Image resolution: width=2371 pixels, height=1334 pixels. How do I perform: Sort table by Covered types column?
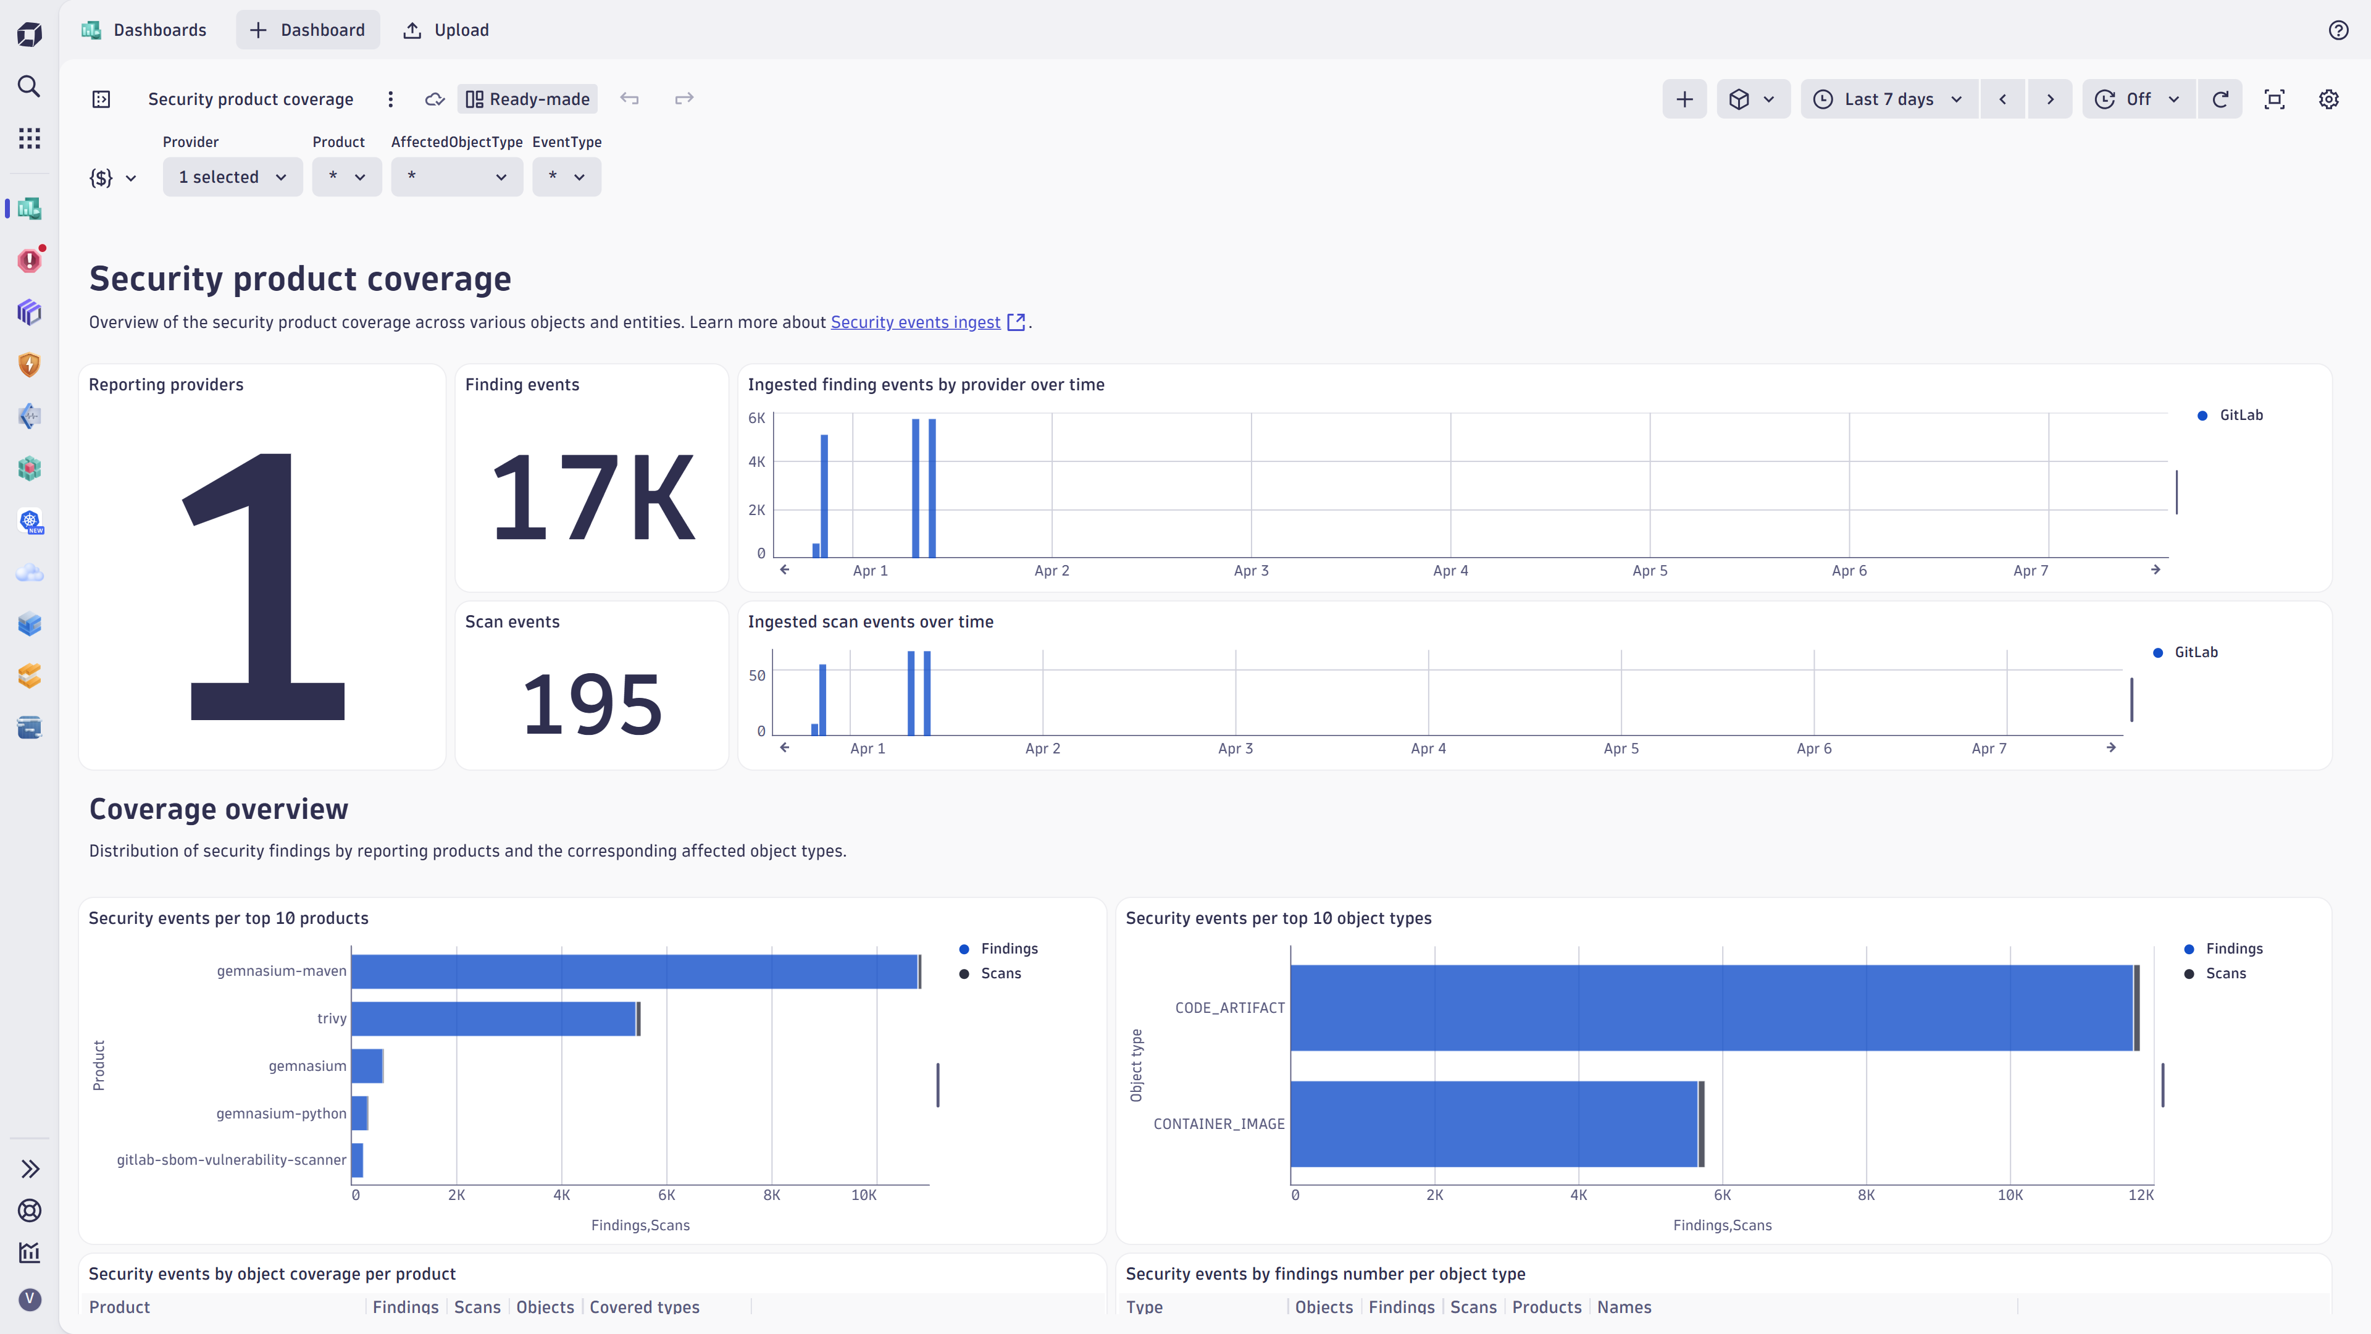644,1306
